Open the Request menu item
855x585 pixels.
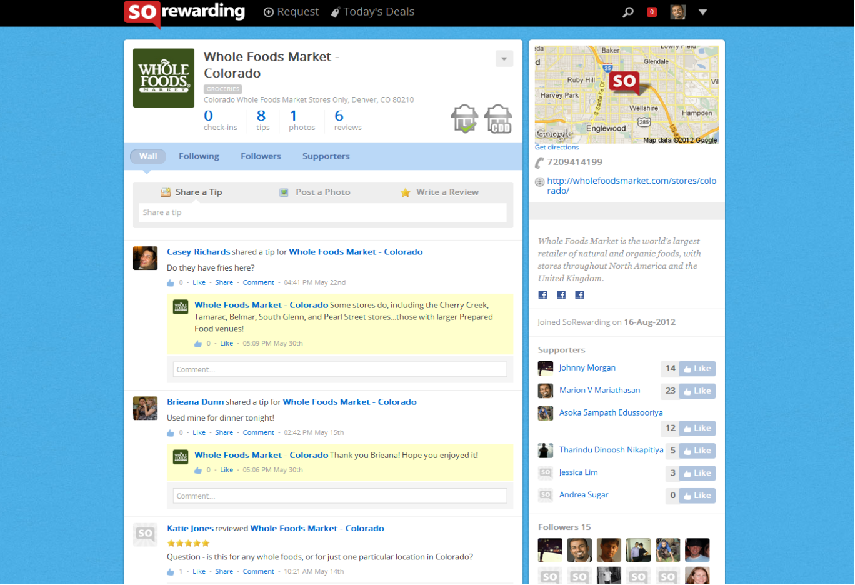pyautogui.click(x=291, y=12)
